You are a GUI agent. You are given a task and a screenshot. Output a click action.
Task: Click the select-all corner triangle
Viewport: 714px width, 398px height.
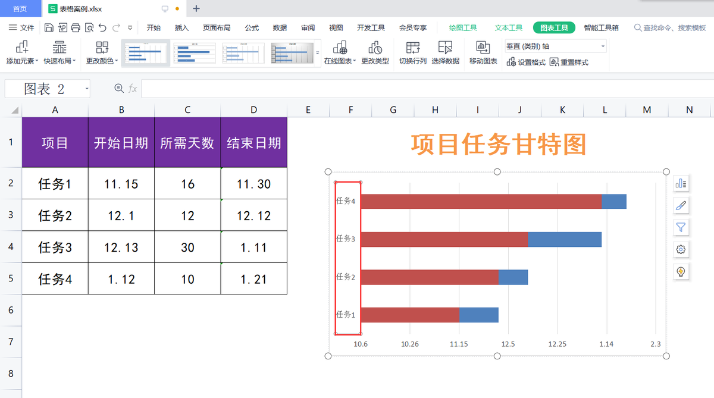(14, 111)
